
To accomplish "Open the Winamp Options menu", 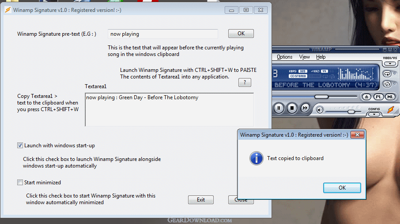I will tap(284, 57).
